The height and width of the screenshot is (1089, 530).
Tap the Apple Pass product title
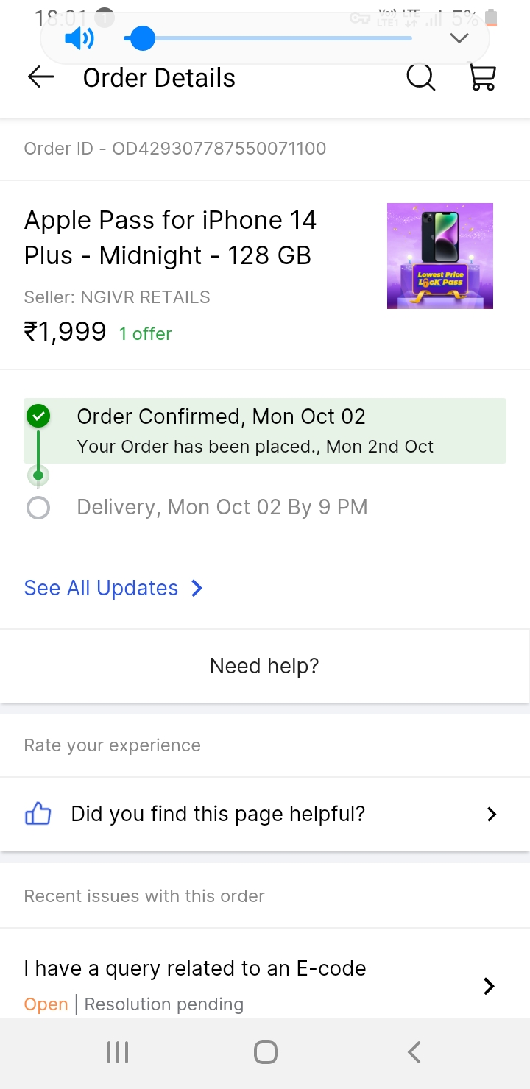pos(170,238)
